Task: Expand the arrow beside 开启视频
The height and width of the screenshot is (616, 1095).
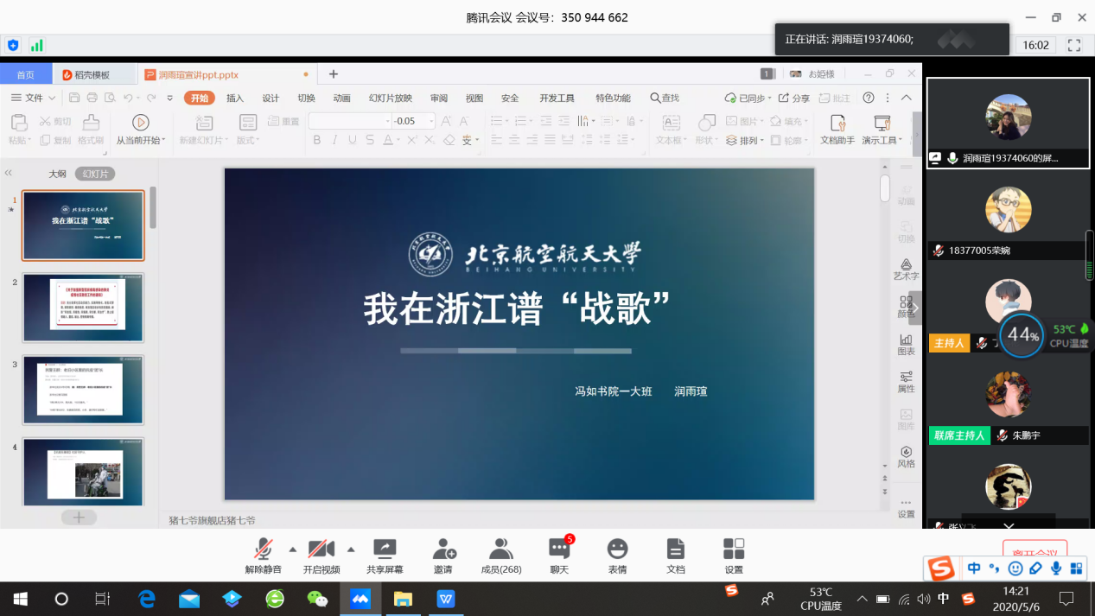Action: [351, 549]
